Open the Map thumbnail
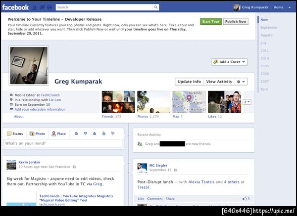This screenshot has height=216, width=297. pyautogui.click(x=189, y=102)
